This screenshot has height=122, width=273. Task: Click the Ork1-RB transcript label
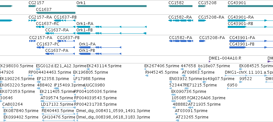[84, 30]
